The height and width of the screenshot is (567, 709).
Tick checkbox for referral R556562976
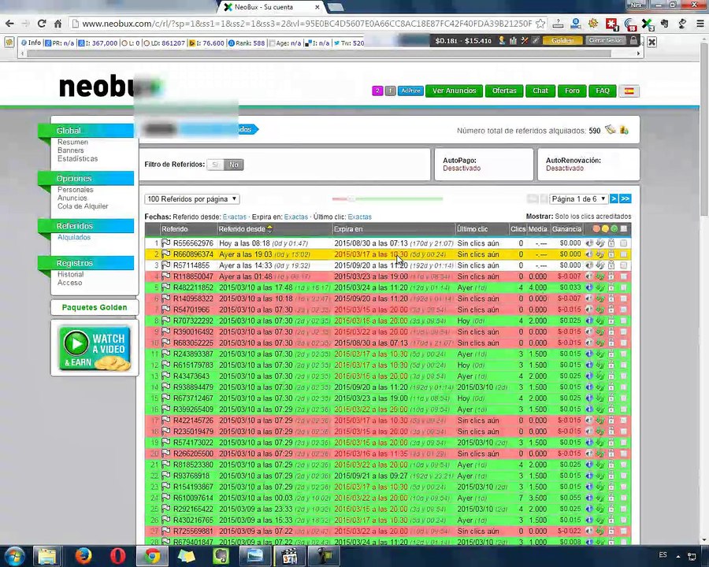click(624, 243)
